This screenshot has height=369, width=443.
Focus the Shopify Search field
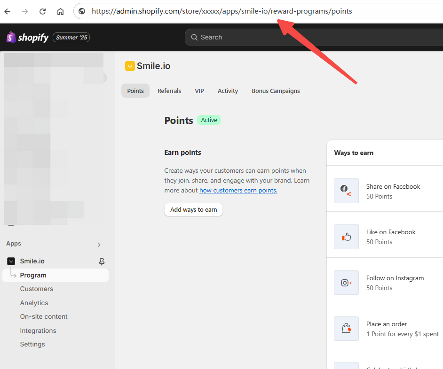pos(314,37)
